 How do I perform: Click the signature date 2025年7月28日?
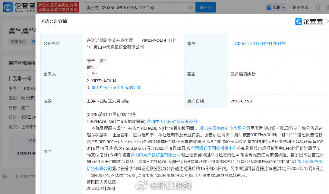101,189
